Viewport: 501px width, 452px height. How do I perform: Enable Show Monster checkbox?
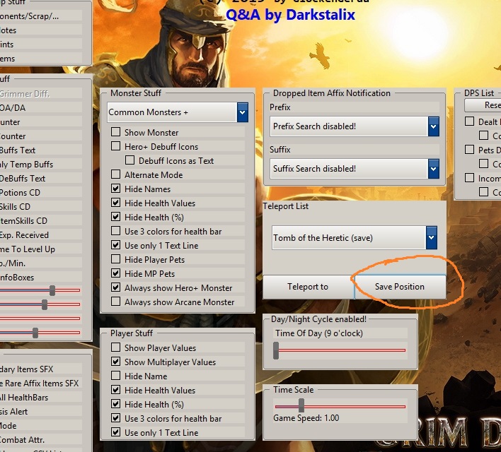[115, 132]
